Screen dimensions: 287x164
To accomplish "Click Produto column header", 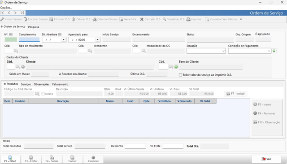I will (x=20, y=101).
